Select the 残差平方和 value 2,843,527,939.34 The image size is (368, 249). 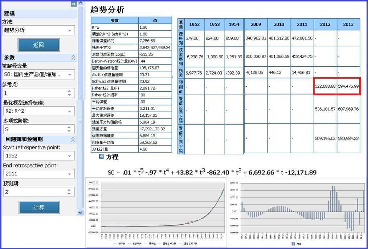pos(155,47)
